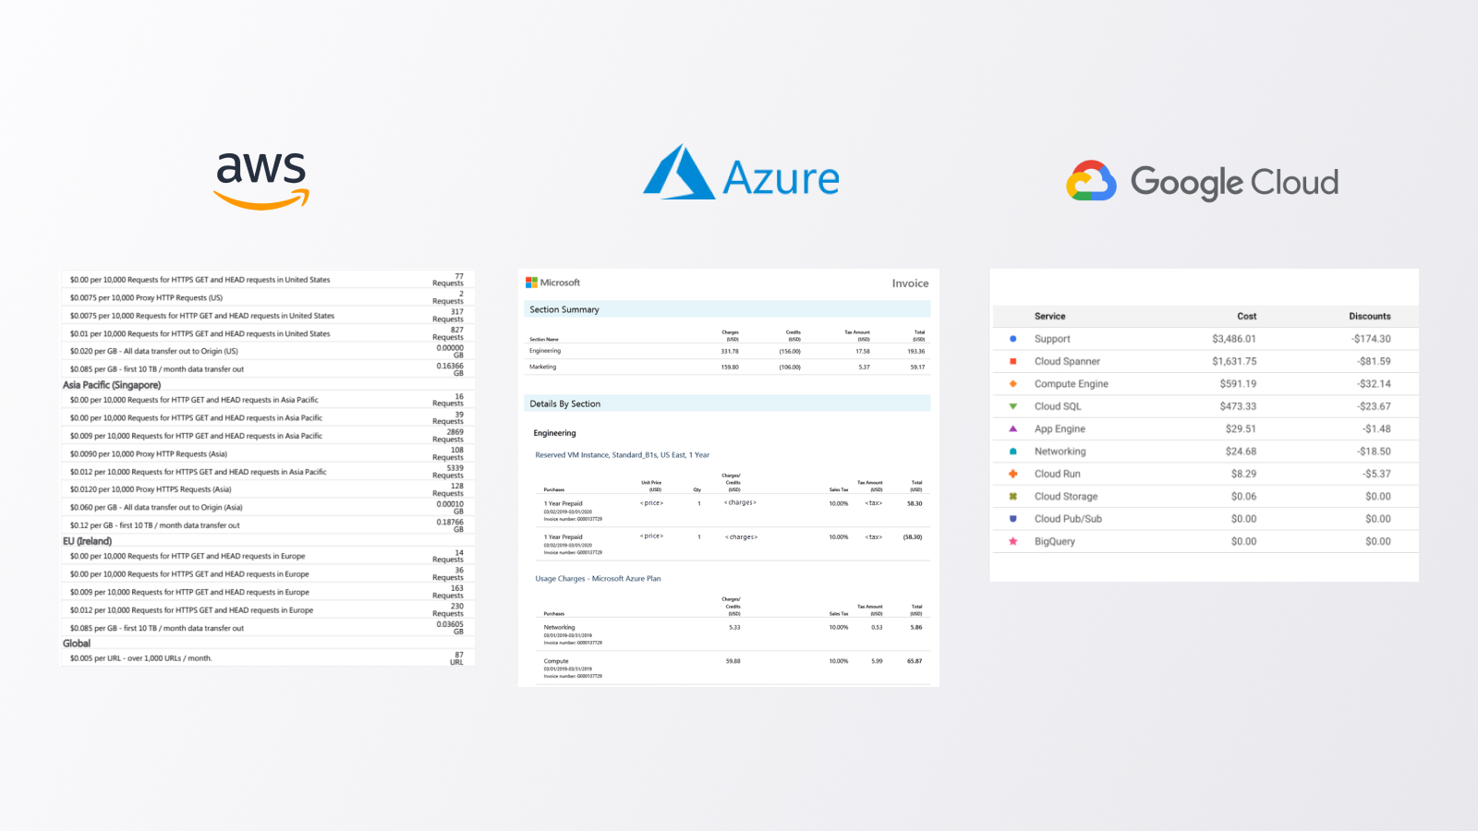The height and width of the screenshot is (831, 1478).
Task: Click the Engineering heading under Details By Section
Action: (554, 433)
